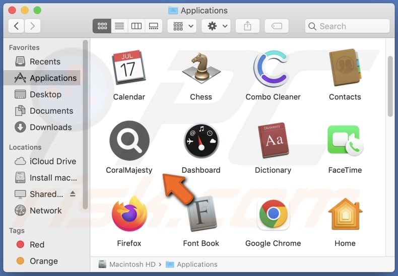
Task: Switch to icon view
Action: [102, 26]
